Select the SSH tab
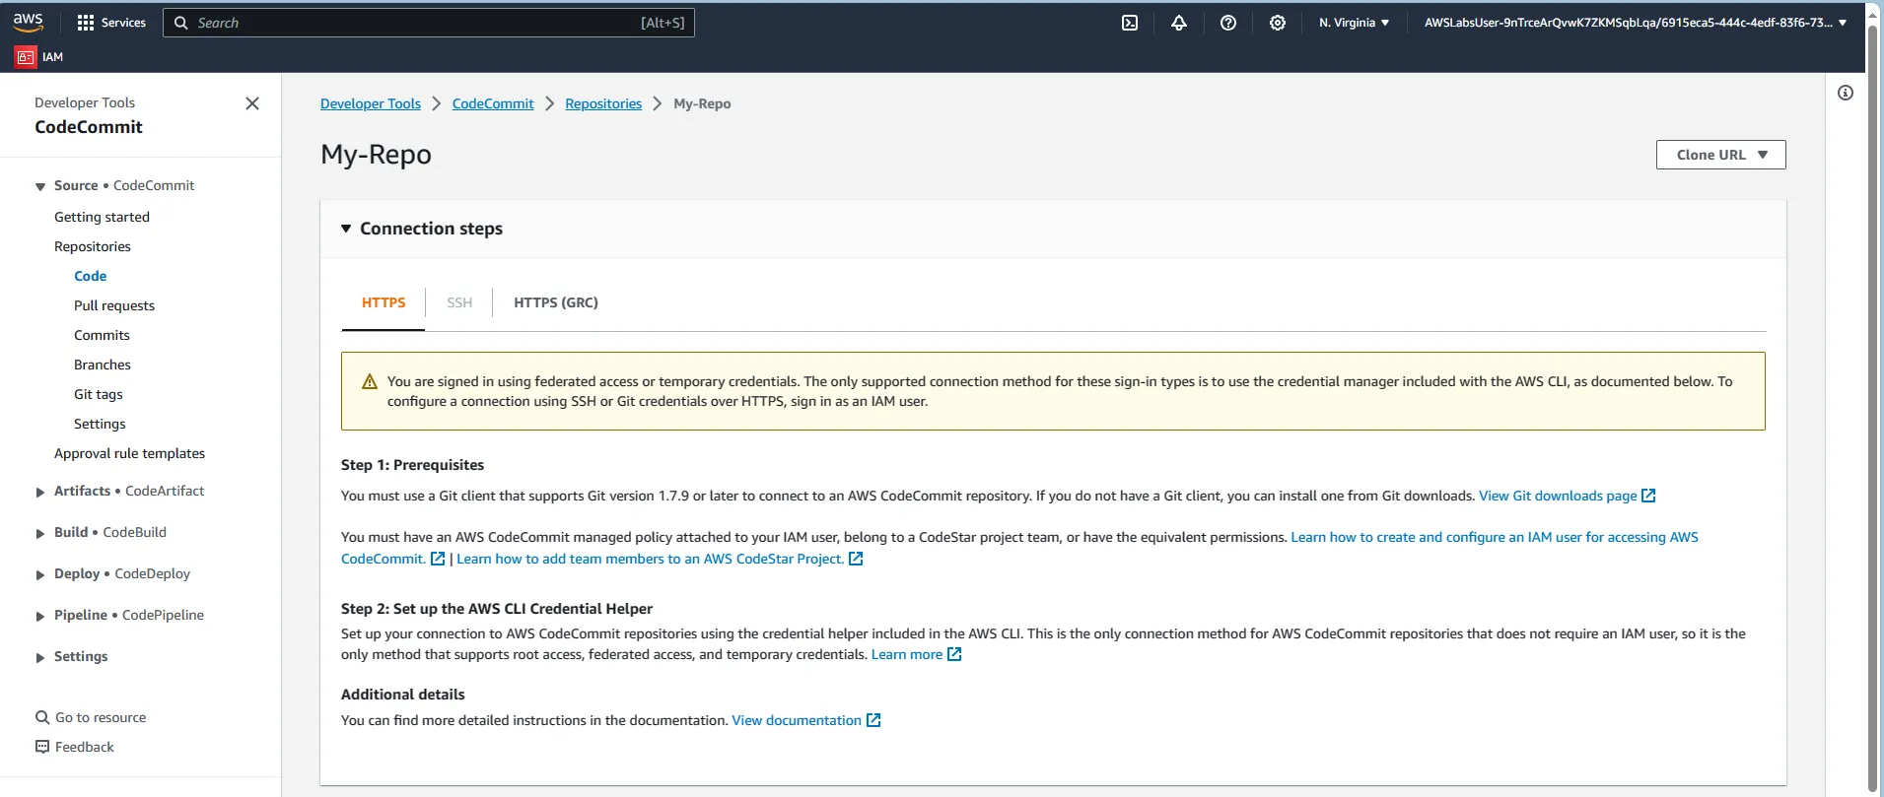Image resolution: width=1884 pixels, height=797 pixels. click(x=459, y=302)
